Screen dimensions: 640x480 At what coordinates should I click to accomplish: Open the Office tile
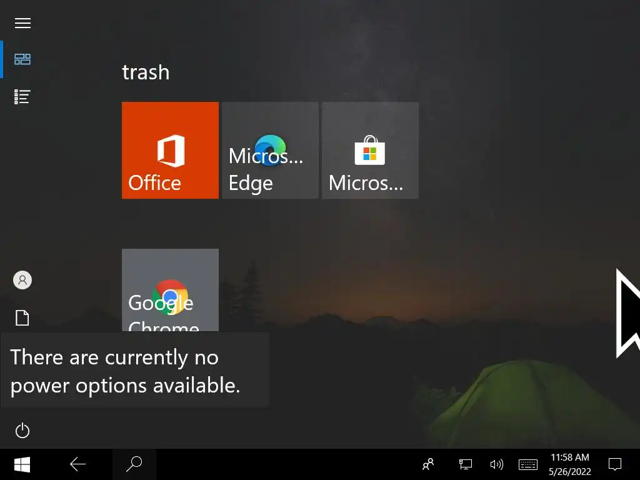point(170,150)
